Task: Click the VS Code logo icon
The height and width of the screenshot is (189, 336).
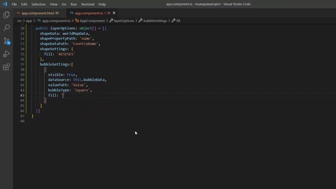Action: (x=5, y=4)
